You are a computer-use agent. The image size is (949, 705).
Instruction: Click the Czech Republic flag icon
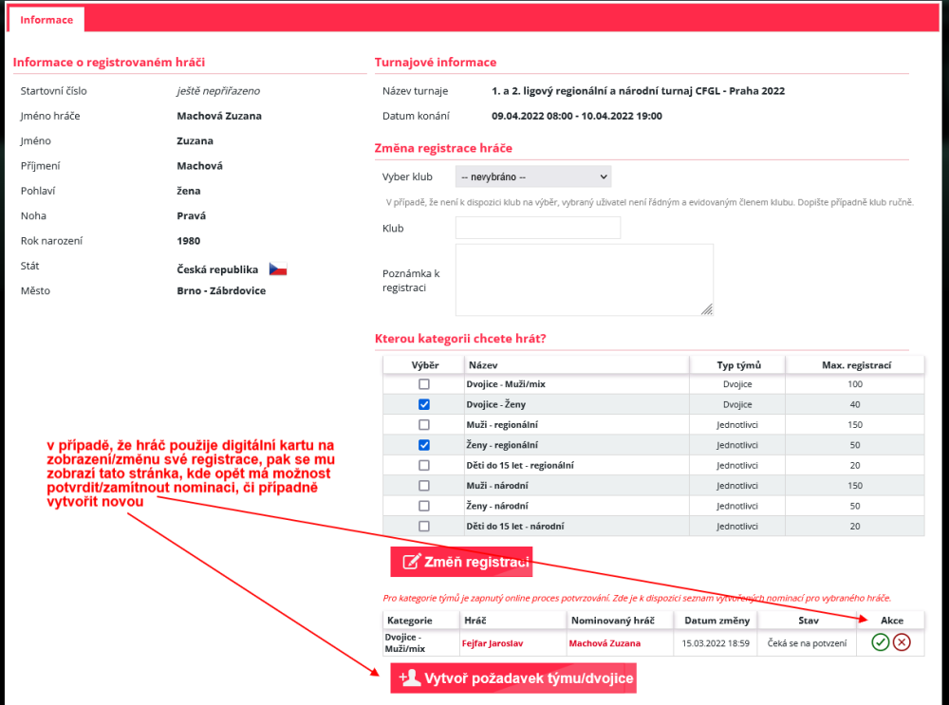point(278,269)
